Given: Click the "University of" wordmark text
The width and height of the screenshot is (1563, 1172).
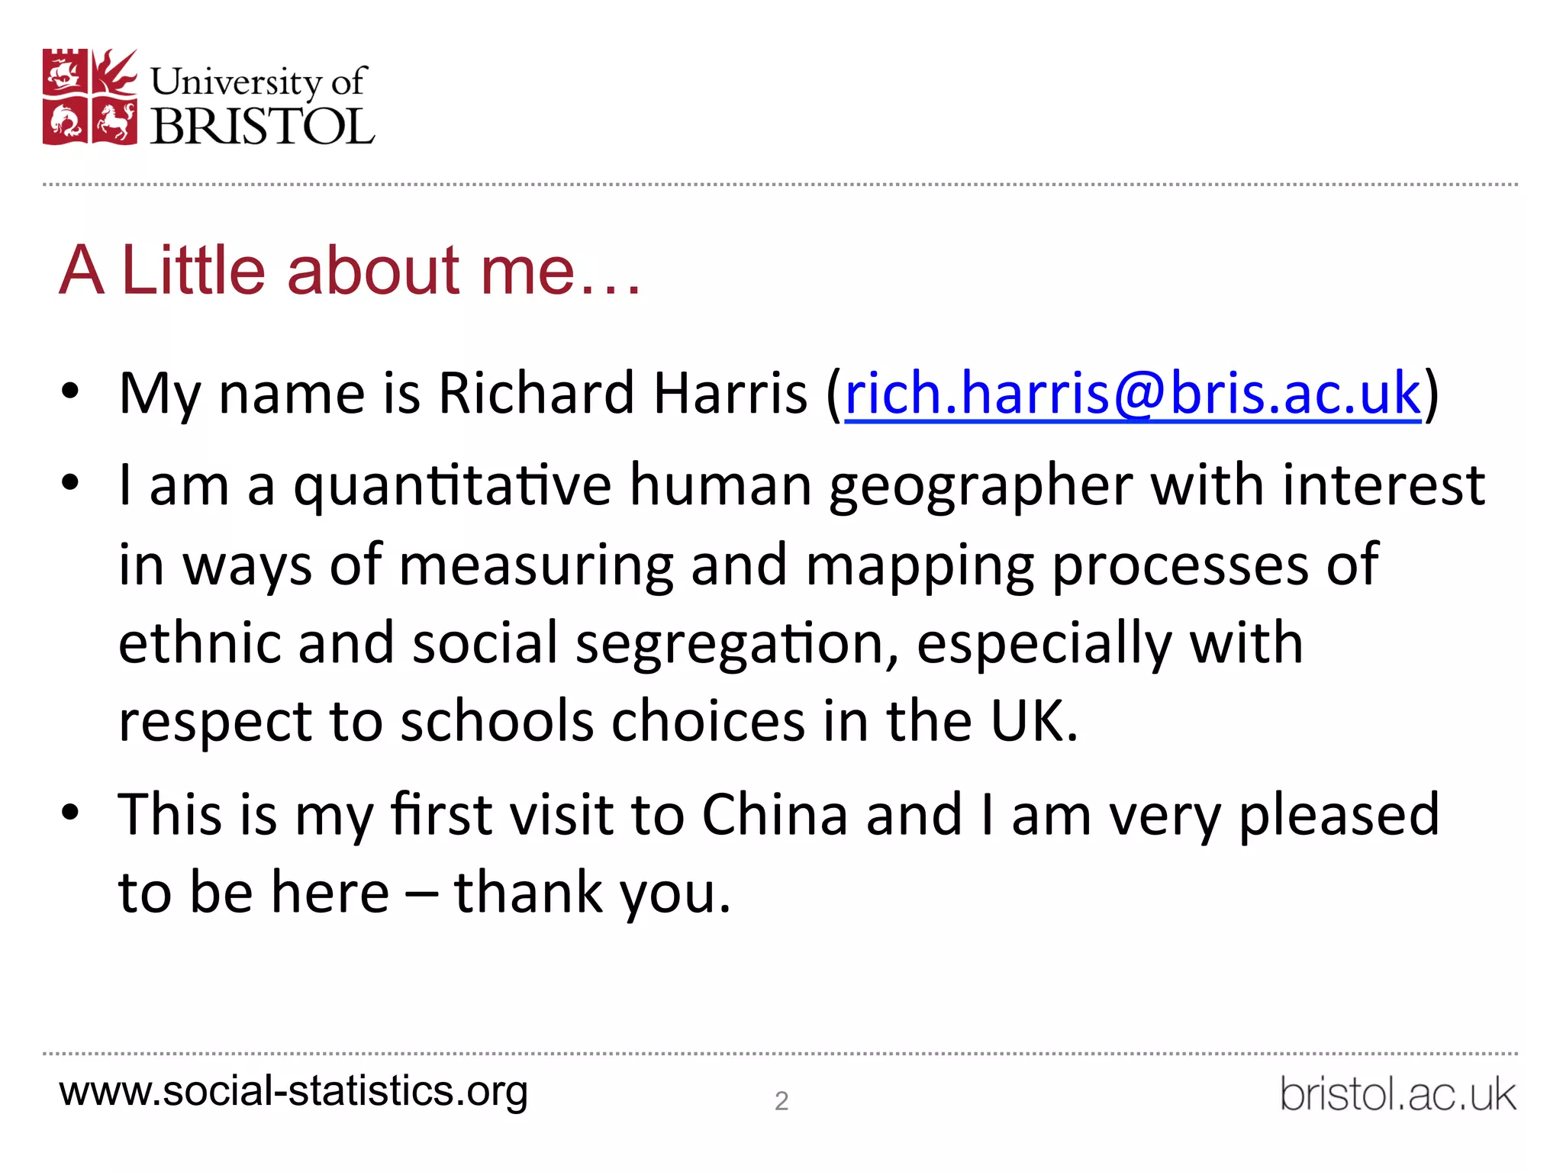Looking at the screenshot, I should pyautogui.click(x=259, y=82).
